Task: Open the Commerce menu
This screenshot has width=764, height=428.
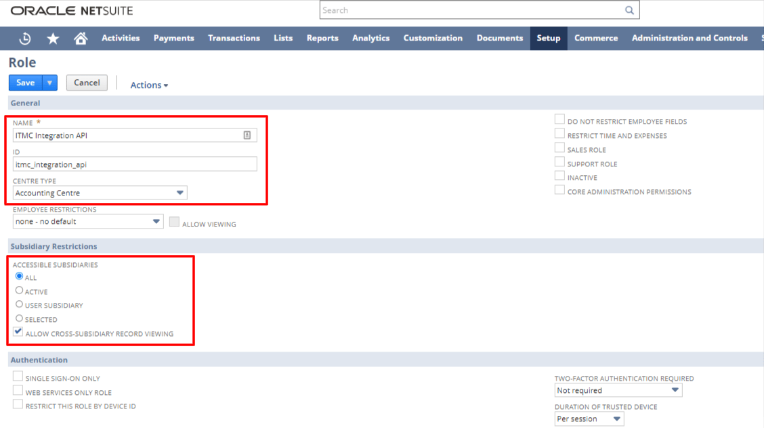Action: [596, 38]
